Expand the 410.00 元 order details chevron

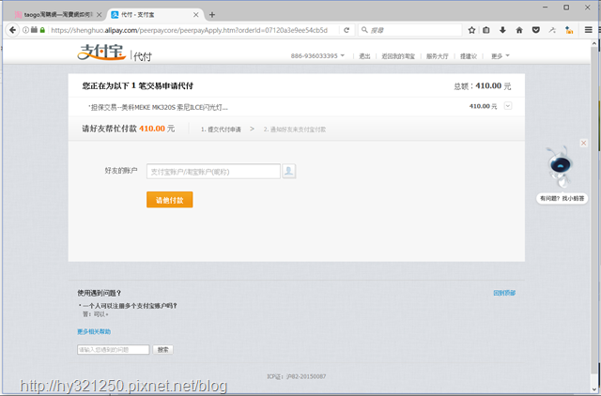[508, 106]
